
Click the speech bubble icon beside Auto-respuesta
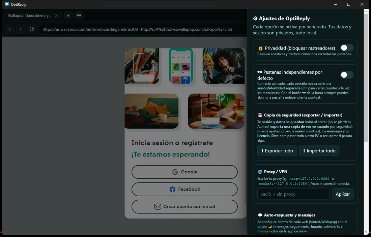(x=260, y=215)
